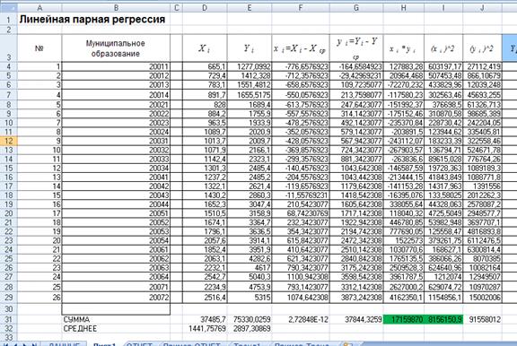
Task: Select the title cell 'Линейная парная регрессия'
Action: 92,20
